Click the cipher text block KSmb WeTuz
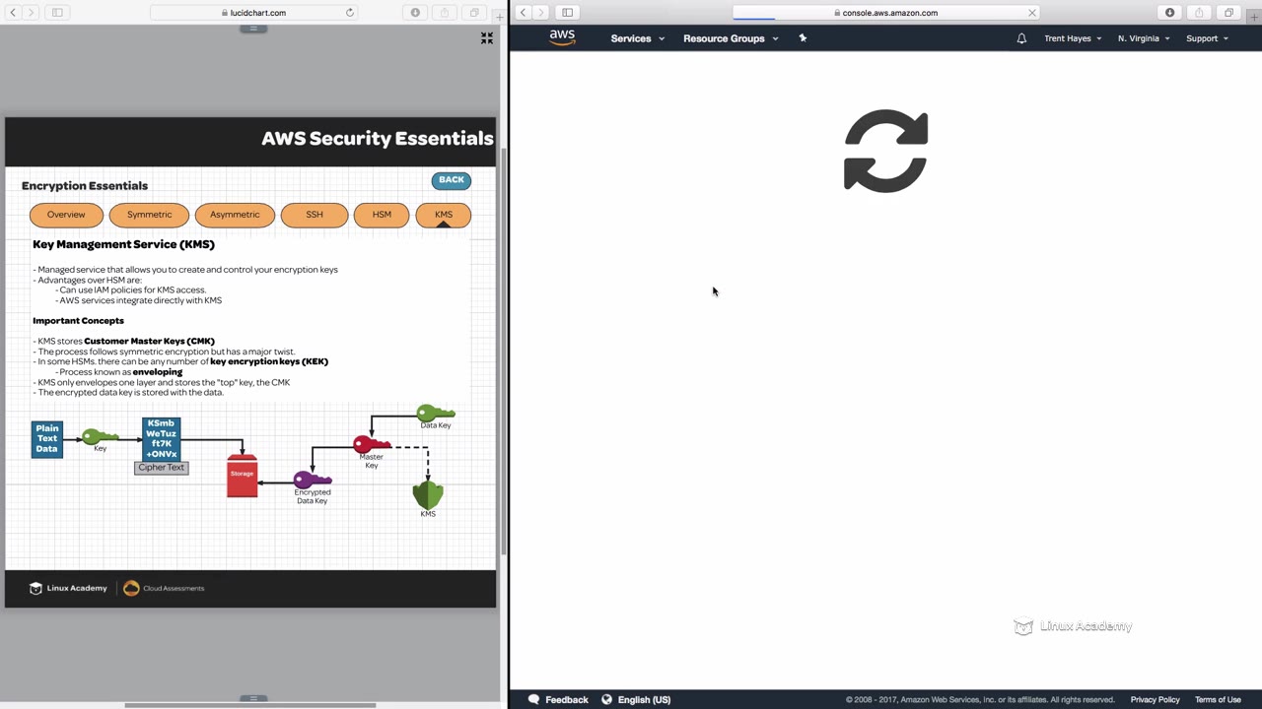This screenshot has width=1262, height=709. [x=161, y=439]
